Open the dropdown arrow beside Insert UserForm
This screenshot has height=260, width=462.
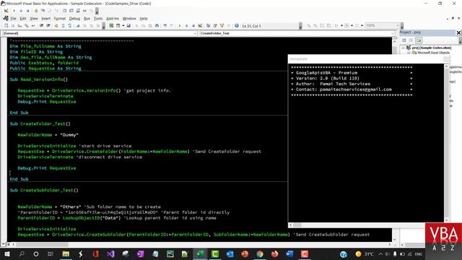pyautogui.click(x=123, y=26)
